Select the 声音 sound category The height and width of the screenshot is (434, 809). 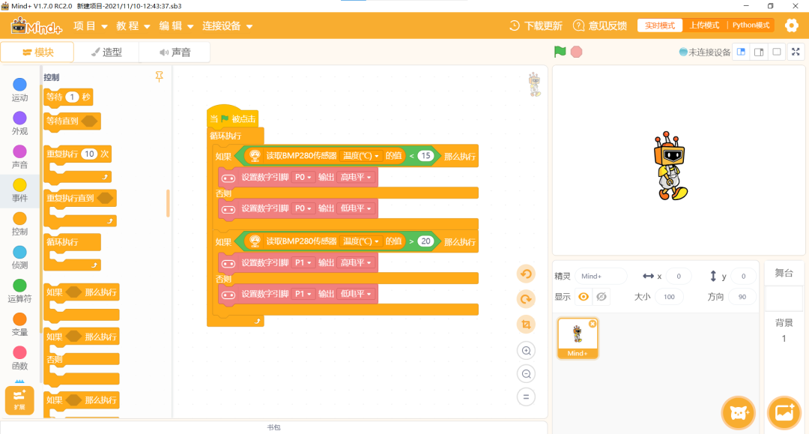[19, 157]
